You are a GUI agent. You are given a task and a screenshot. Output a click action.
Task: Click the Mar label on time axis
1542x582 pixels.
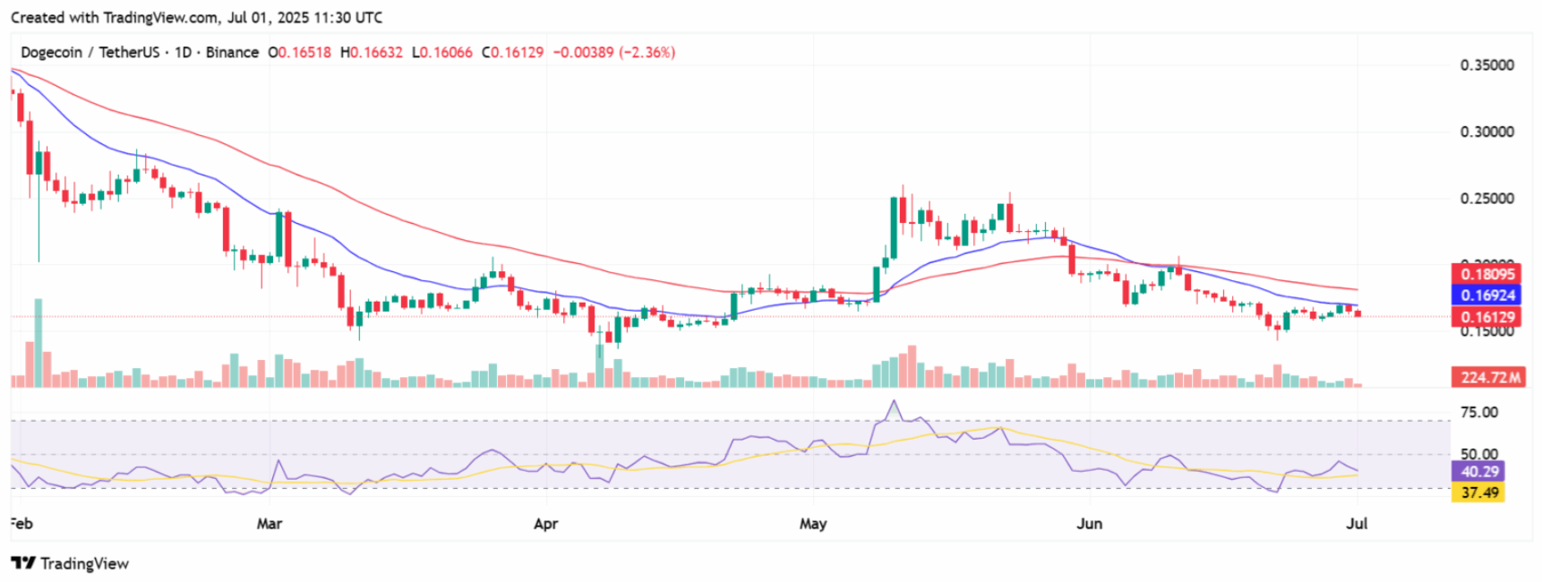point(269,524)
